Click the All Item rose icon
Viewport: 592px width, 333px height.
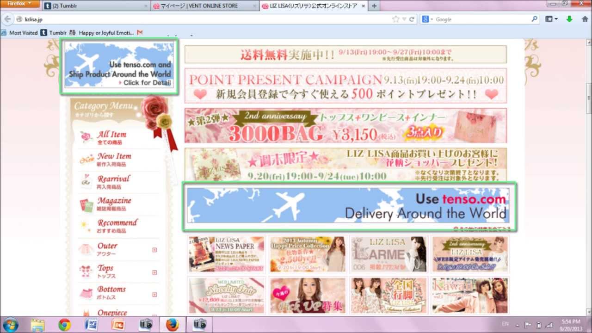click(x=86, y=137)
